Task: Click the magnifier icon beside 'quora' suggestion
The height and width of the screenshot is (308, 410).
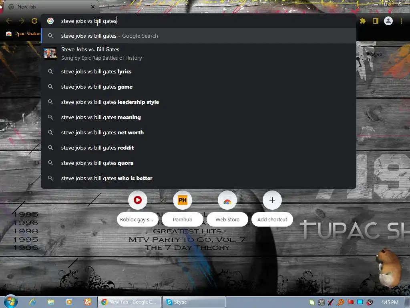Action: [x=50, y=163]
